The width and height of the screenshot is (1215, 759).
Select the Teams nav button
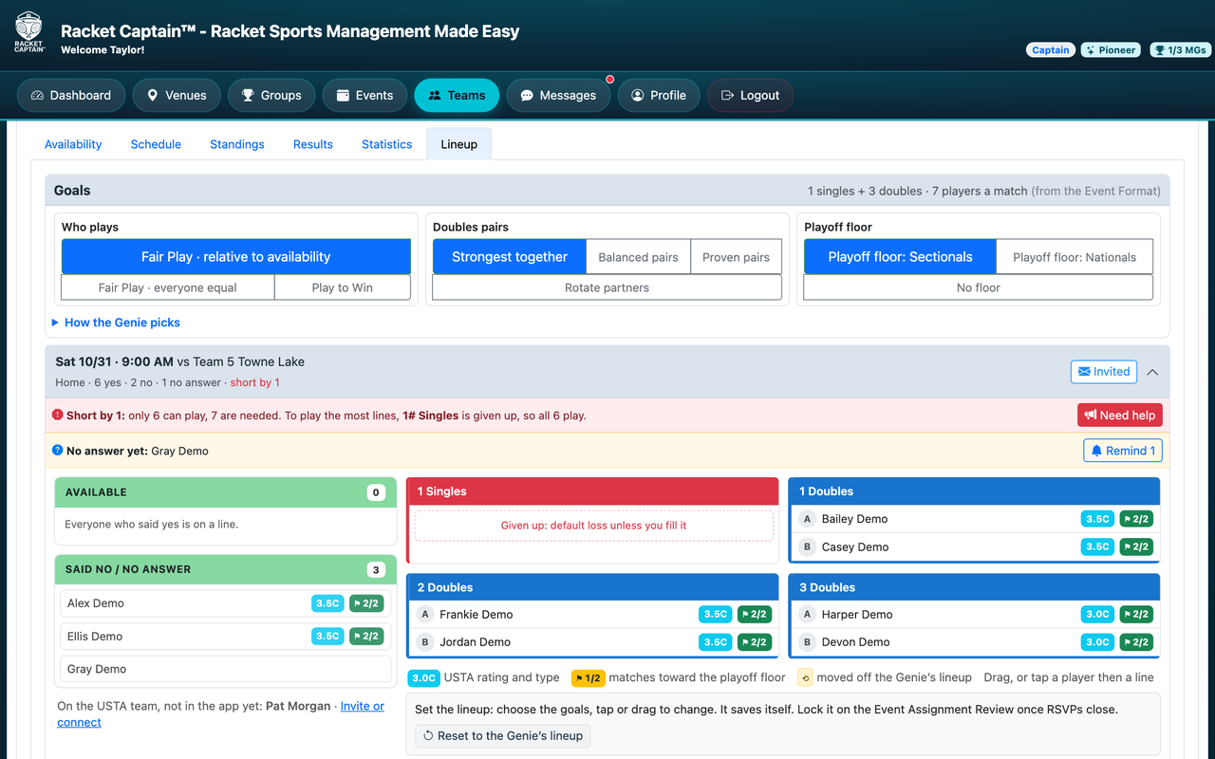point(457,95)
